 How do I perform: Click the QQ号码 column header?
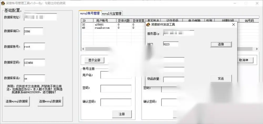(x=249, y=21)
